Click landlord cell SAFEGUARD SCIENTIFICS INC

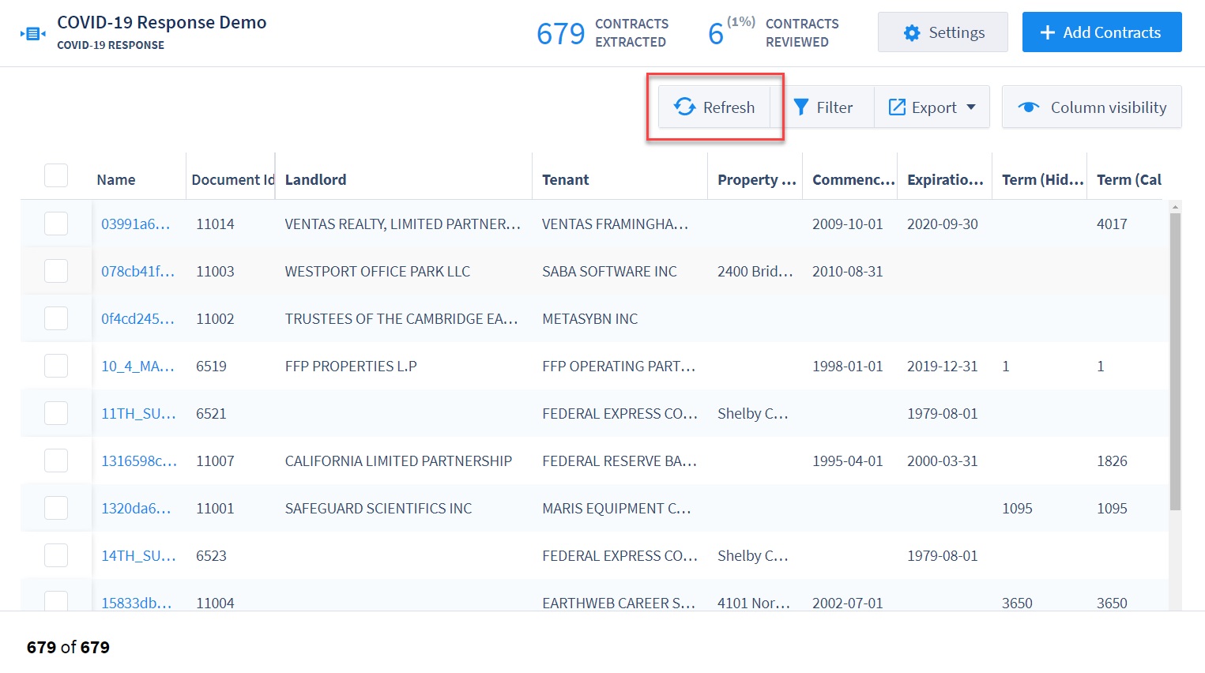point(378,508)
